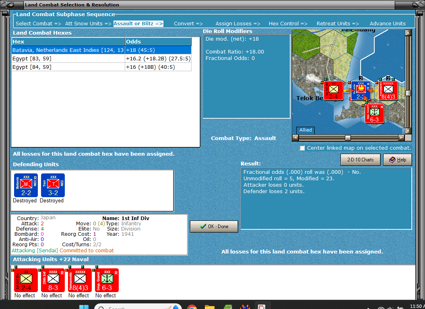Click the destroyed Batavia 2-2 defending unit
Viewport: 425px width, 309px height.
click(26, 185)
